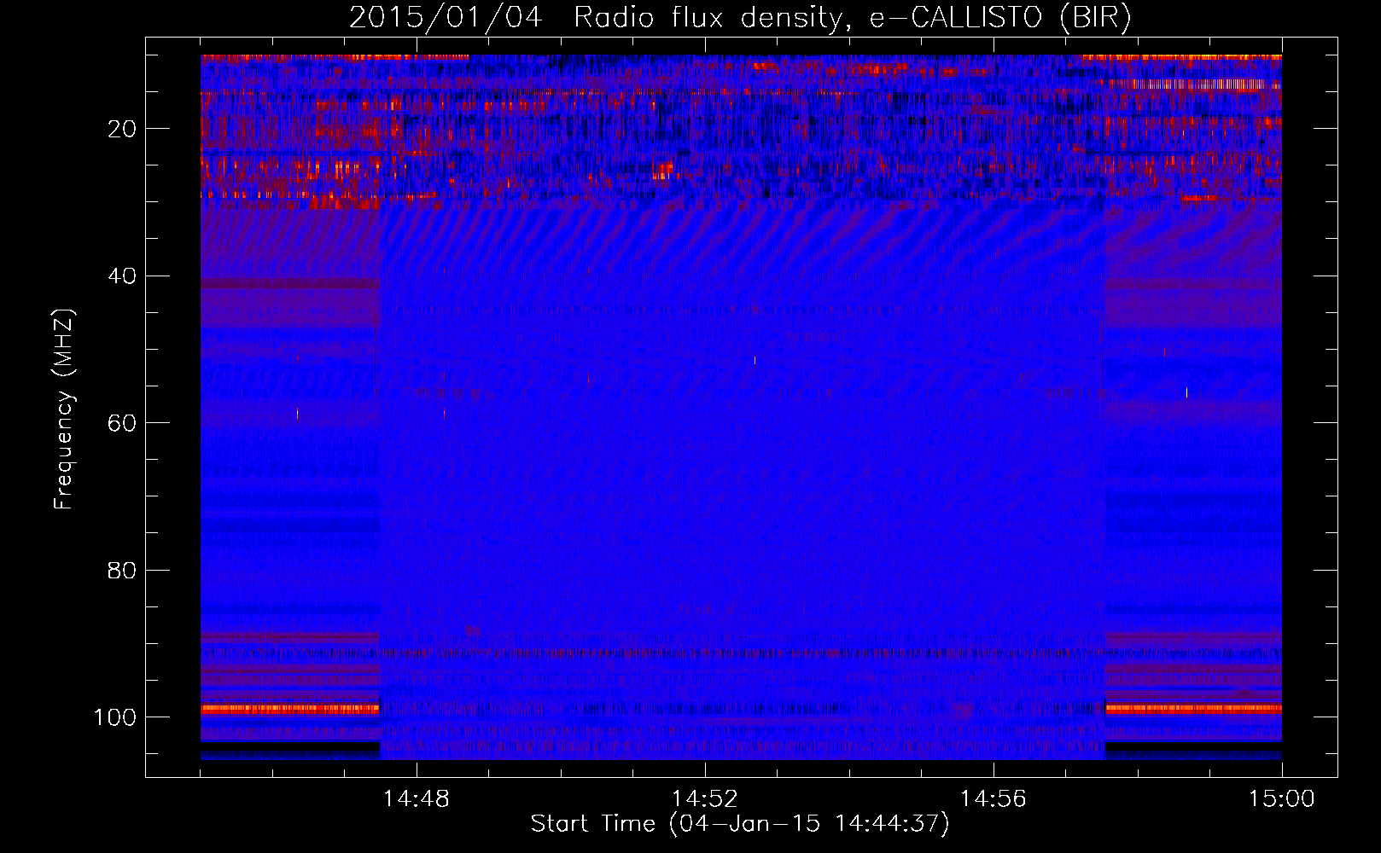Viewport: 1381px width, 853px height.
Task: Click the 14:56 time tick label
Action: tap(993, 799)
